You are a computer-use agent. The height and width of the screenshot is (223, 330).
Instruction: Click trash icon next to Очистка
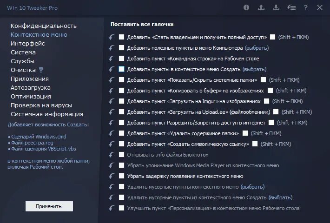[x=41, y=70]
